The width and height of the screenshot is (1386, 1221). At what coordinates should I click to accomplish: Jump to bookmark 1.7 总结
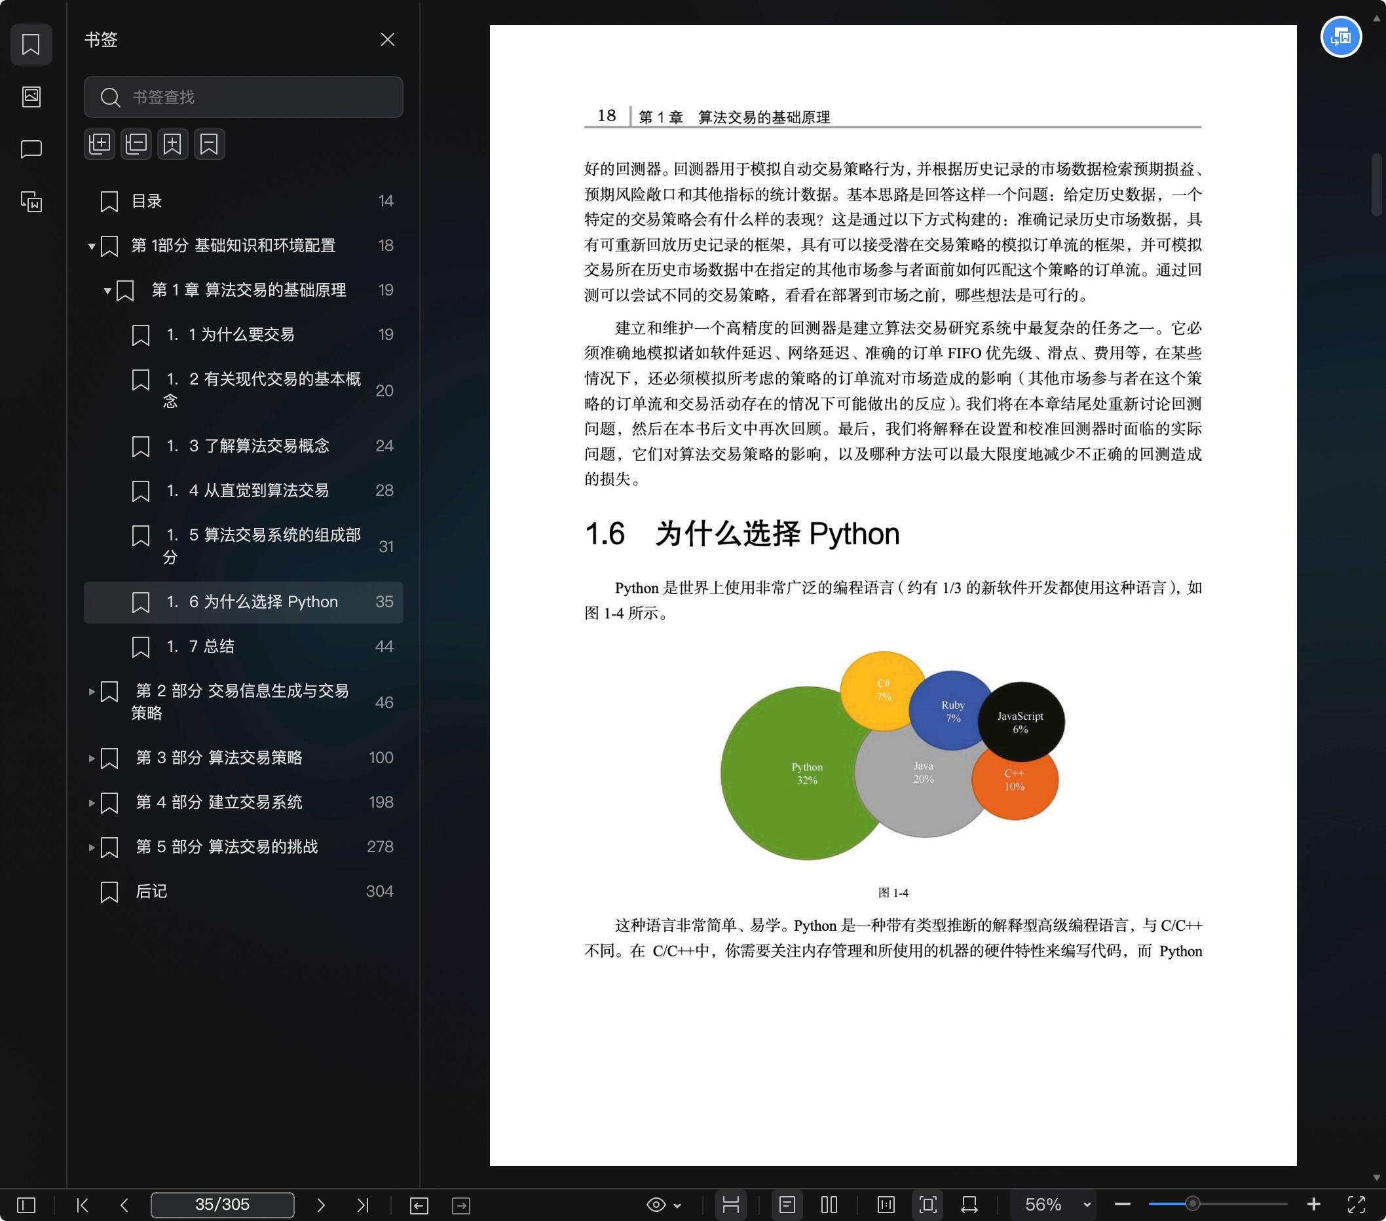click(x=244, y=647)
